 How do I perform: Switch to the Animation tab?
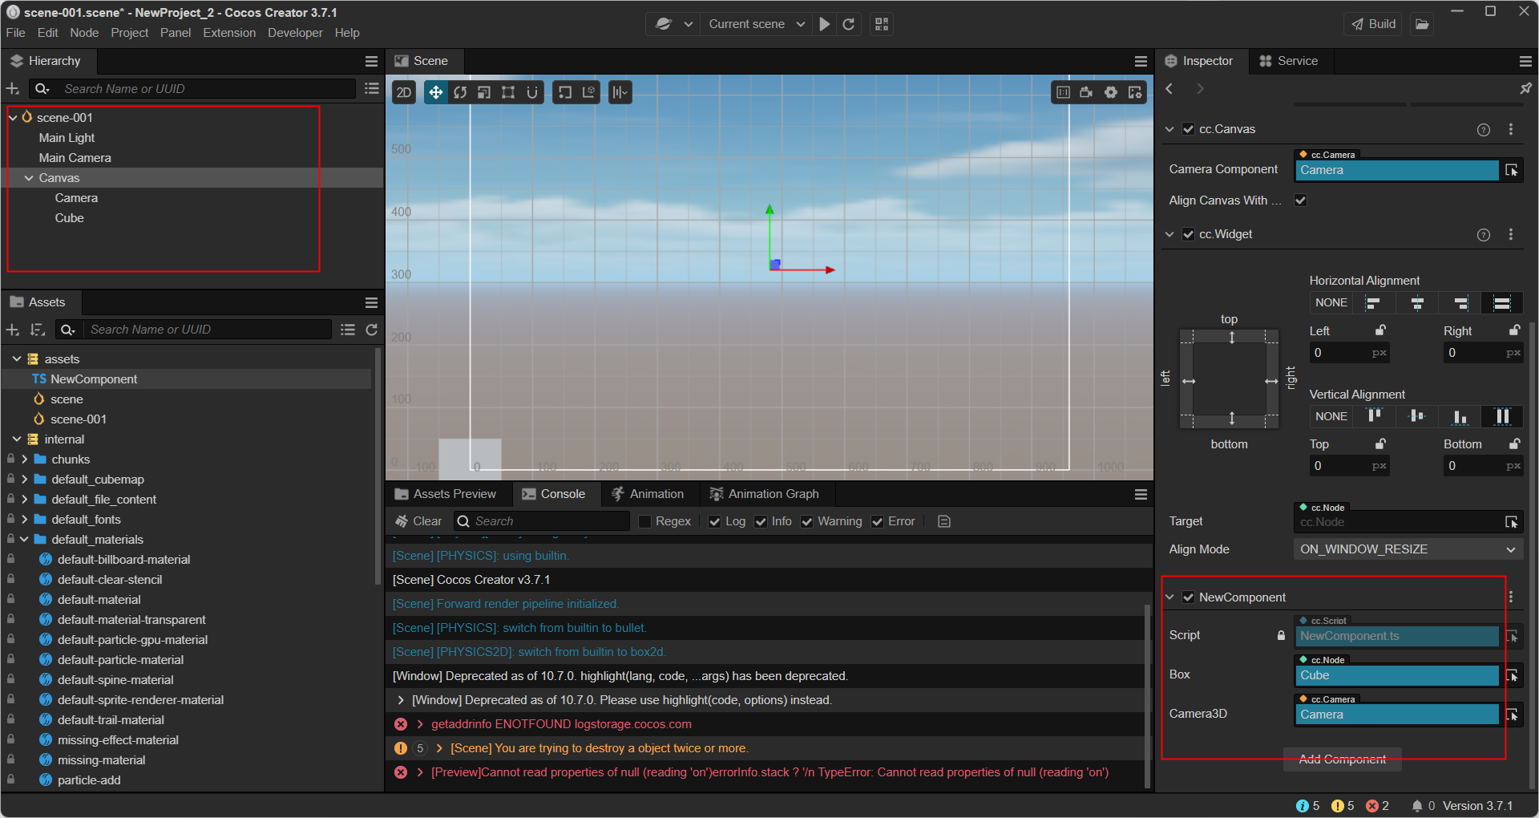pyautogui.click(x=648, y=494)
